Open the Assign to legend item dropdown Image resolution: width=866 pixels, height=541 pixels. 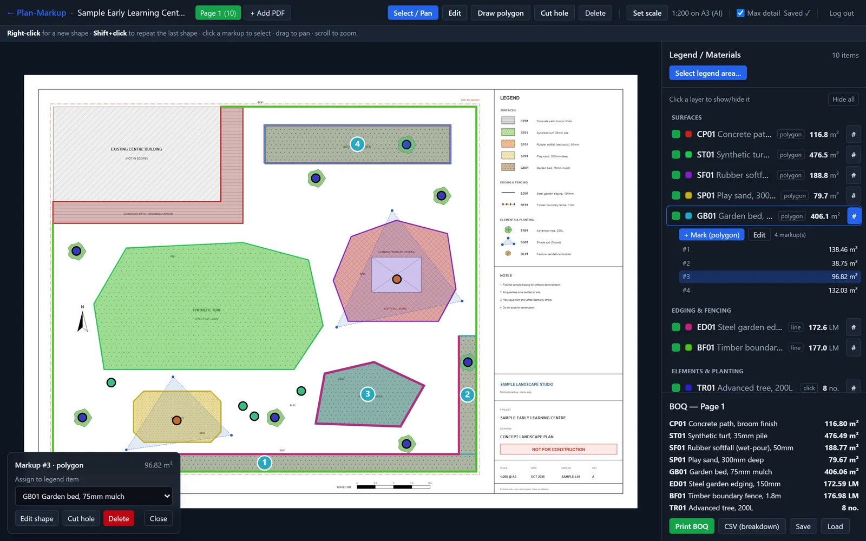(94, 496)
